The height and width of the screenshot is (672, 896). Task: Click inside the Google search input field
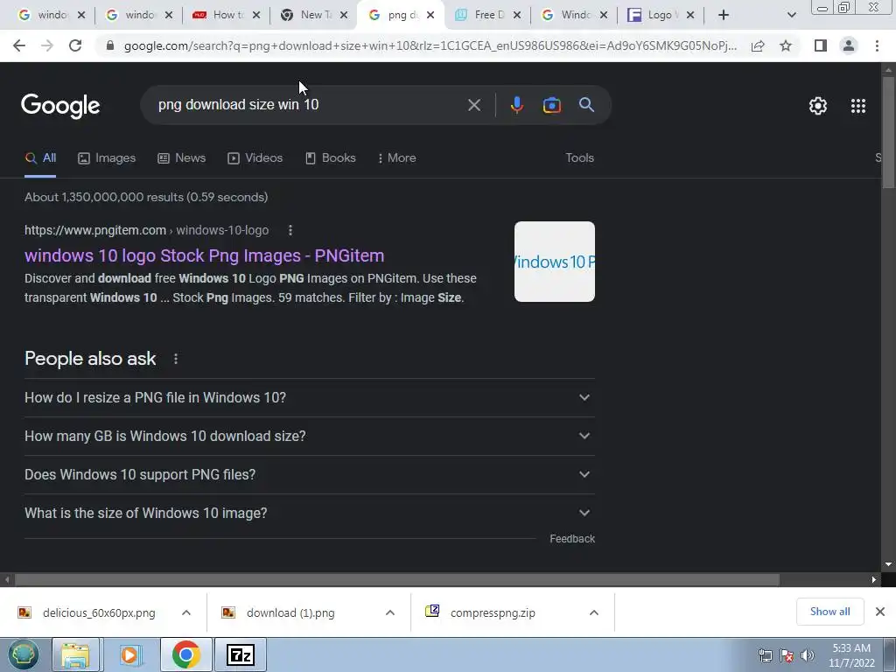pyautogui.click(x=309, y=105)
